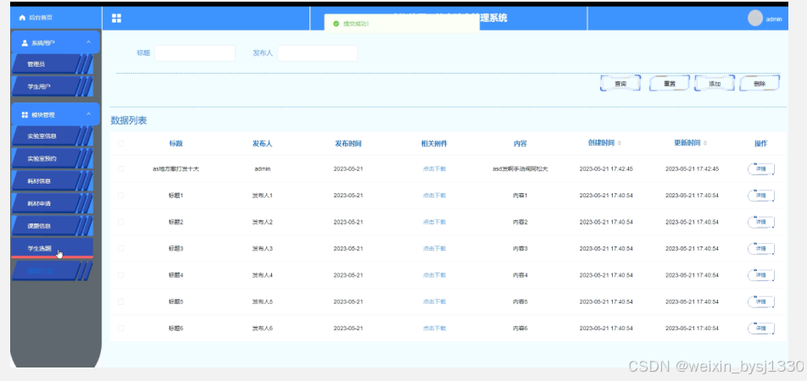Open 详情 for 'as地方撒打发十大' row

tap(761, 169)
